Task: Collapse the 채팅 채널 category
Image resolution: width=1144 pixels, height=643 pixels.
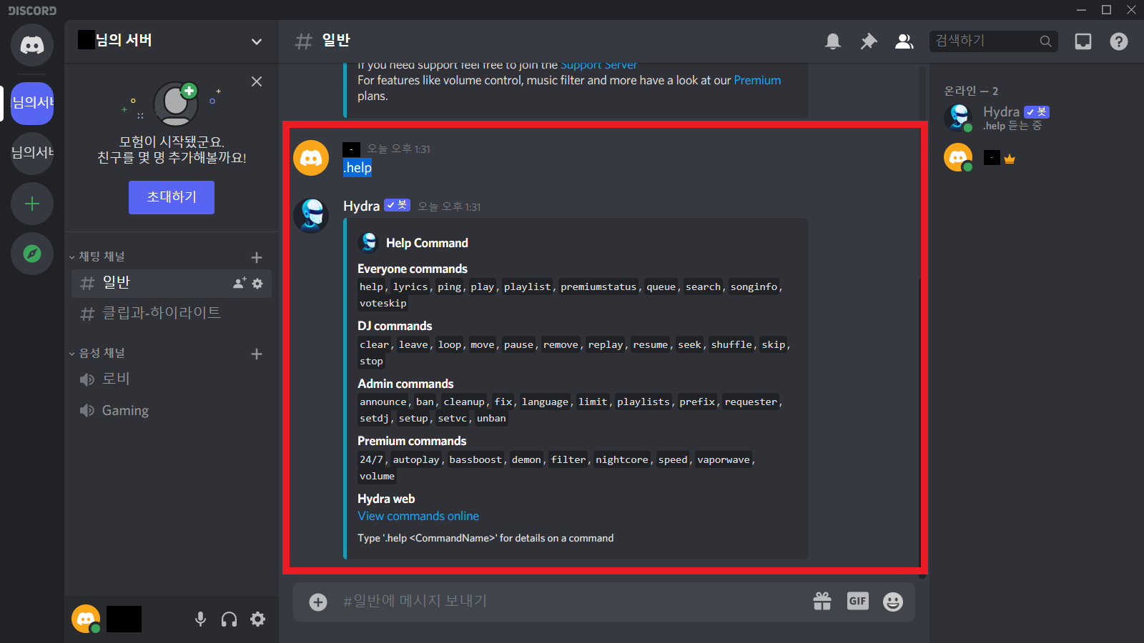Action: 97,256
